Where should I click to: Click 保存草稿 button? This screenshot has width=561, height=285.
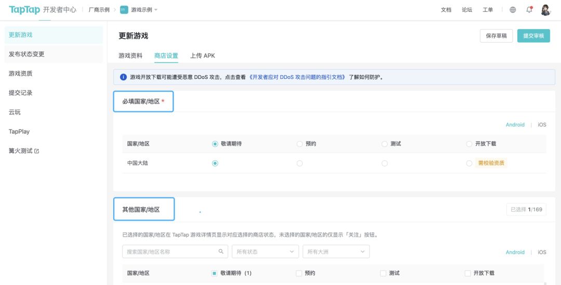496,36
